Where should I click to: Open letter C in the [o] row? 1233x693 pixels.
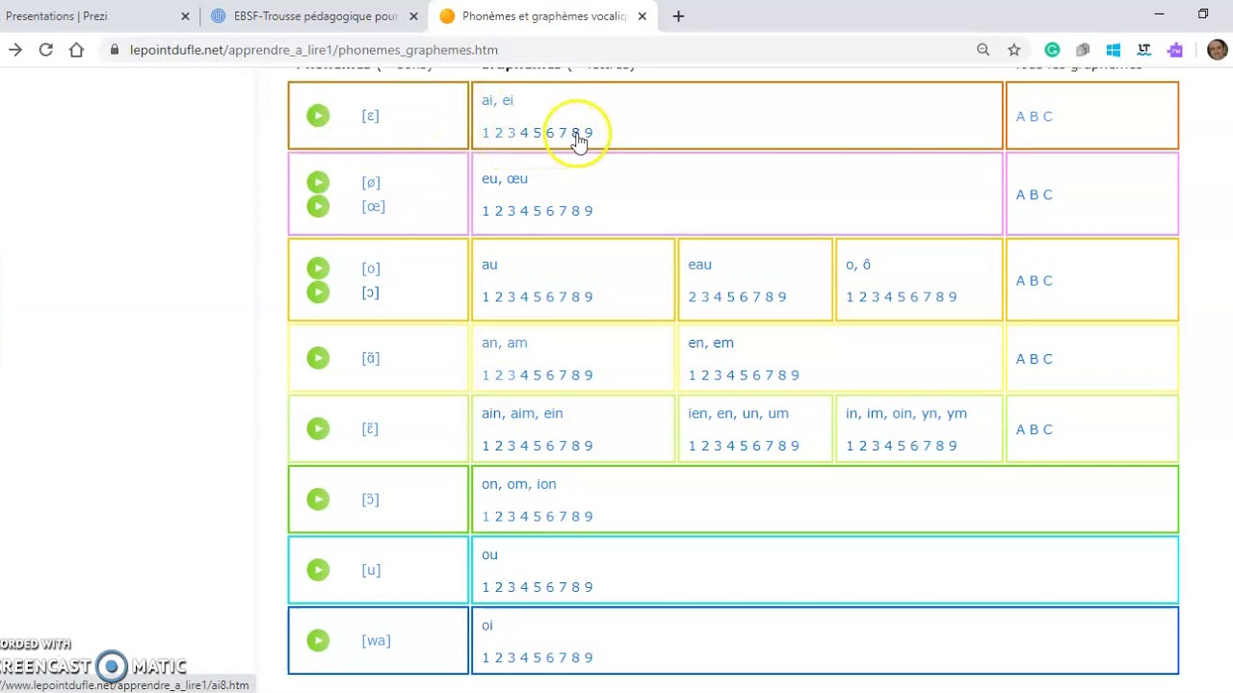[x=1048, y=281]
